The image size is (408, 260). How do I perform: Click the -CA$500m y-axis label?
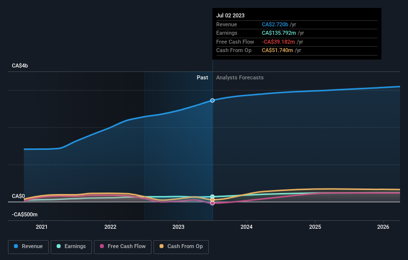click(25, 214)
